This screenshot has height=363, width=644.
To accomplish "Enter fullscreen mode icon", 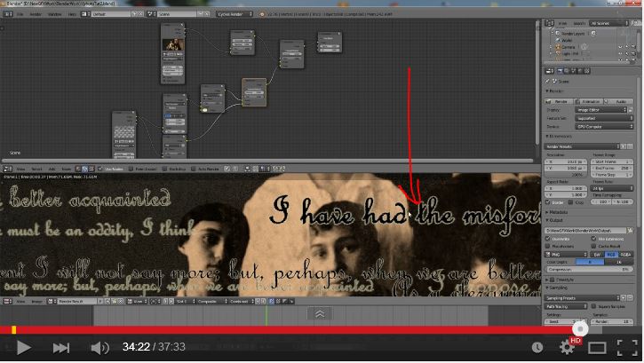I will tap(627, 347).
